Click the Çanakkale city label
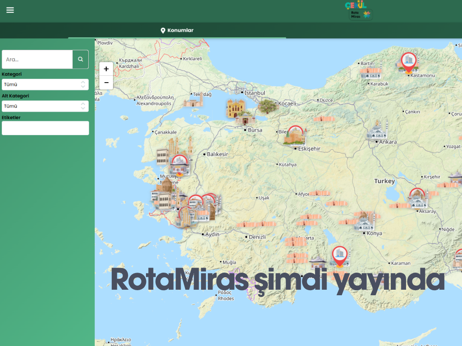The height and width of the screenshot is (346, 462). [x=165, y=132]
